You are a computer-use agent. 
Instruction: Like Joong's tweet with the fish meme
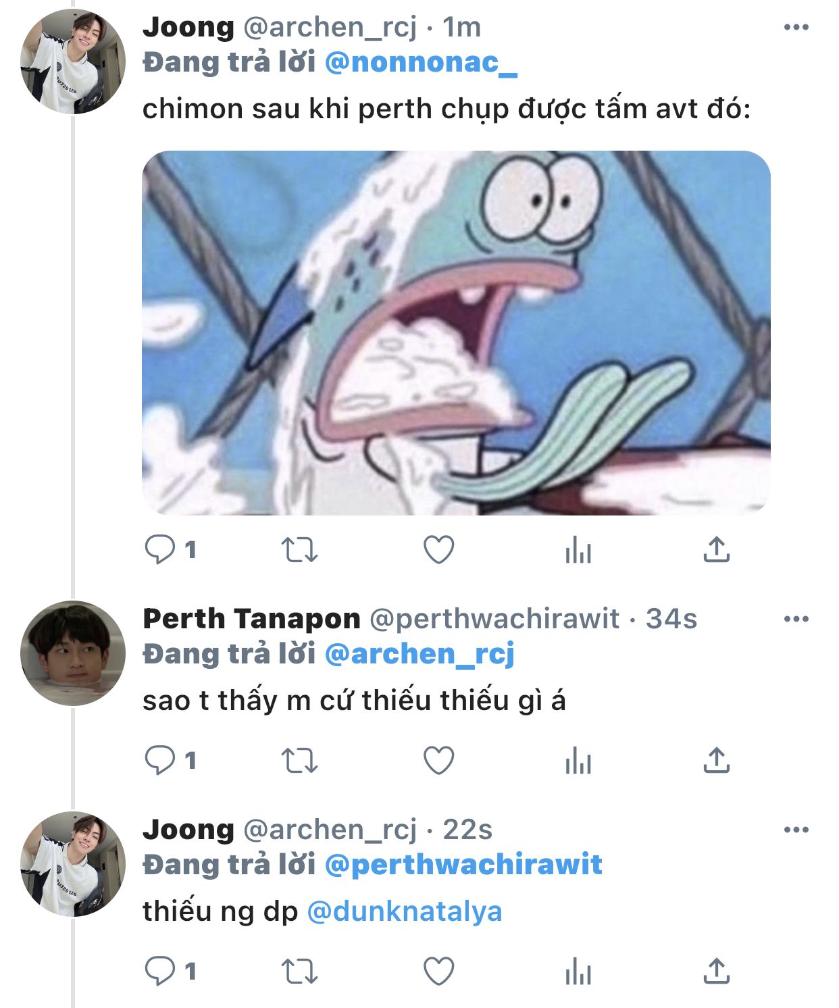(x=438, y=550)
